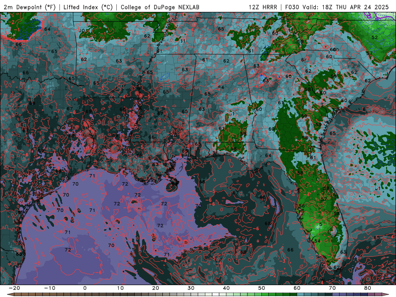Click the 56 dewpoint value in Florida
Viewport: 396px width, 297px height.
[301, 206]
